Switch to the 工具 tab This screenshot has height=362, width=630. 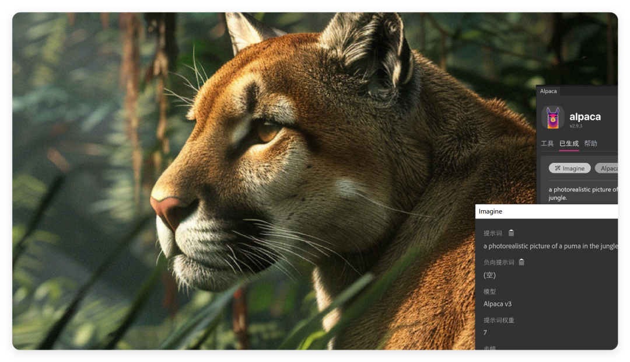[548, 143]
